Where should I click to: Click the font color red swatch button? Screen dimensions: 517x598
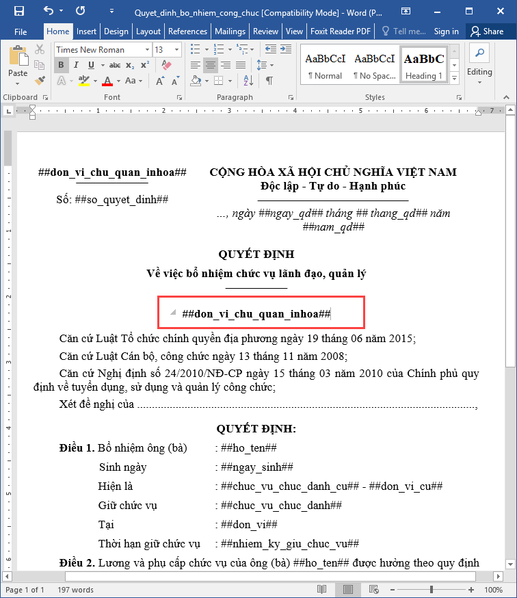(107, 81)
